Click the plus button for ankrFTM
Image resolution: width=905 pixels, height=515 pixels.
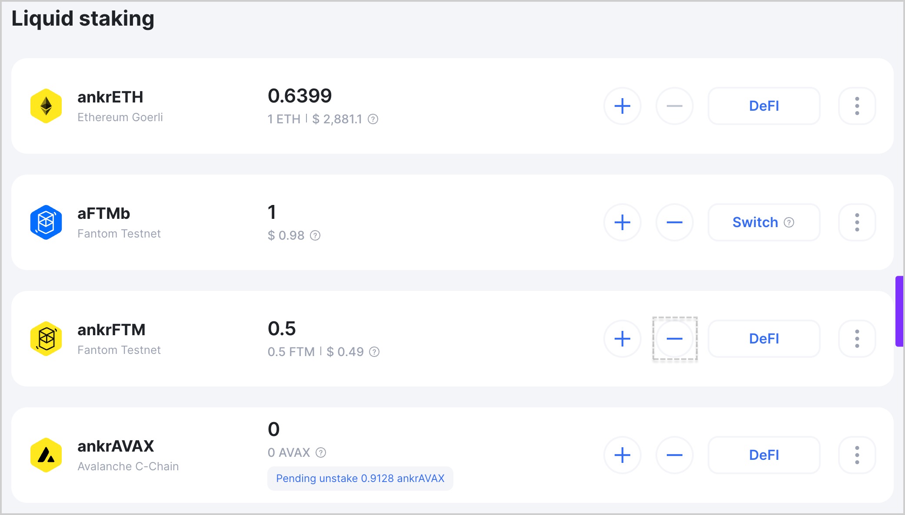[x=622, y=339]
